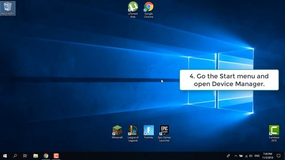Screen dimensions: 285x160
Task: Select the Fortnite desktop shortcut
Action: pyautogui.click(x=148, y=132)
